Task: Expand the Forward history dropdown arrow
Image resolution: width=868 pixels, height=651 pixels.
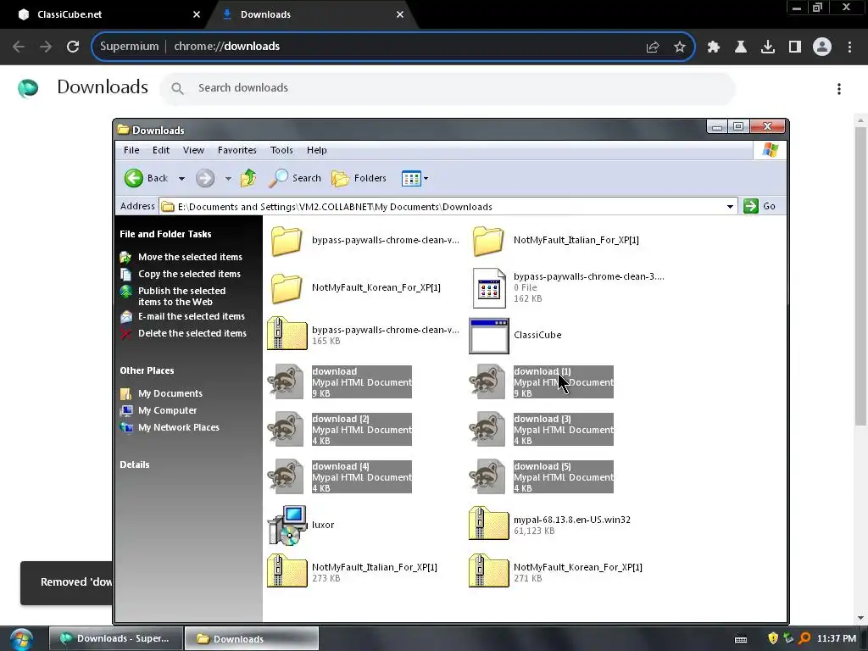Action: click(228, 179)
